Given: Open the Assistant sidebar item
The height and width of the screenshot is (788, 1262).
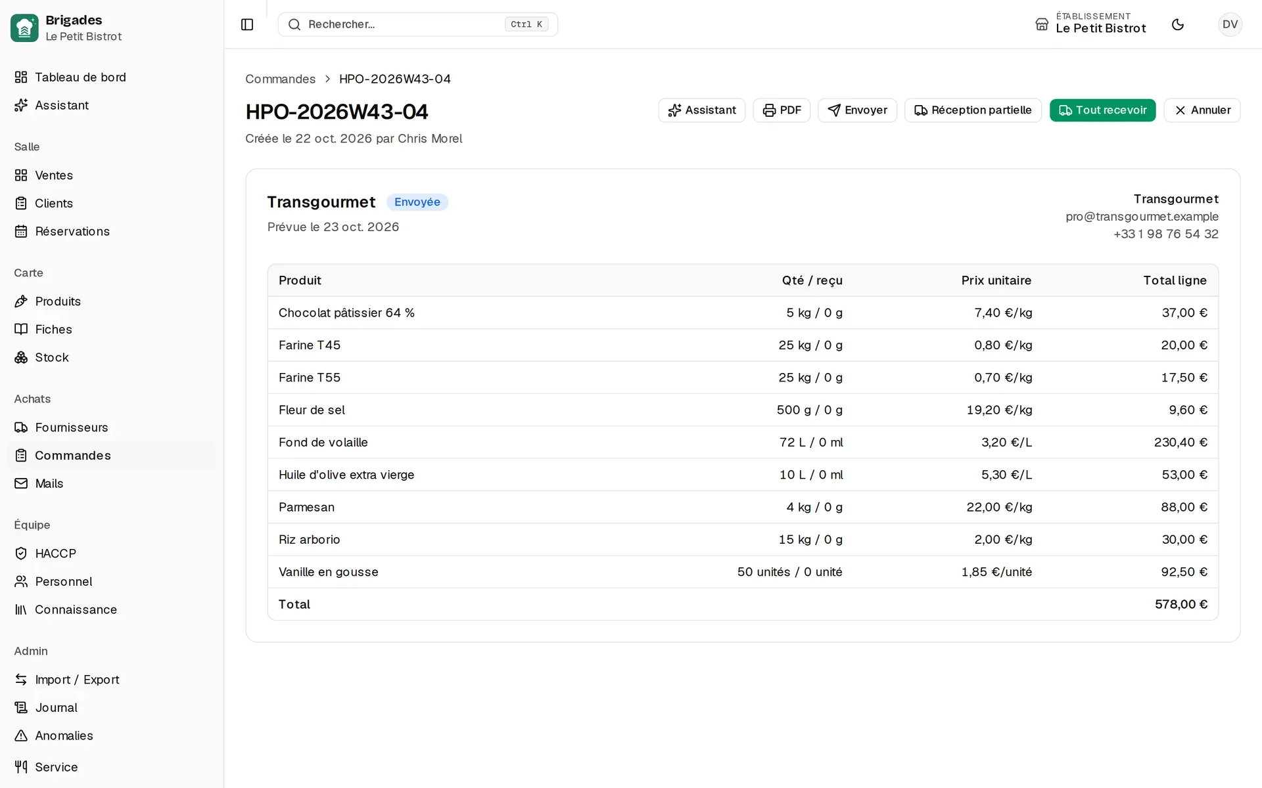Looking at the screenshot, I should 112,105.
